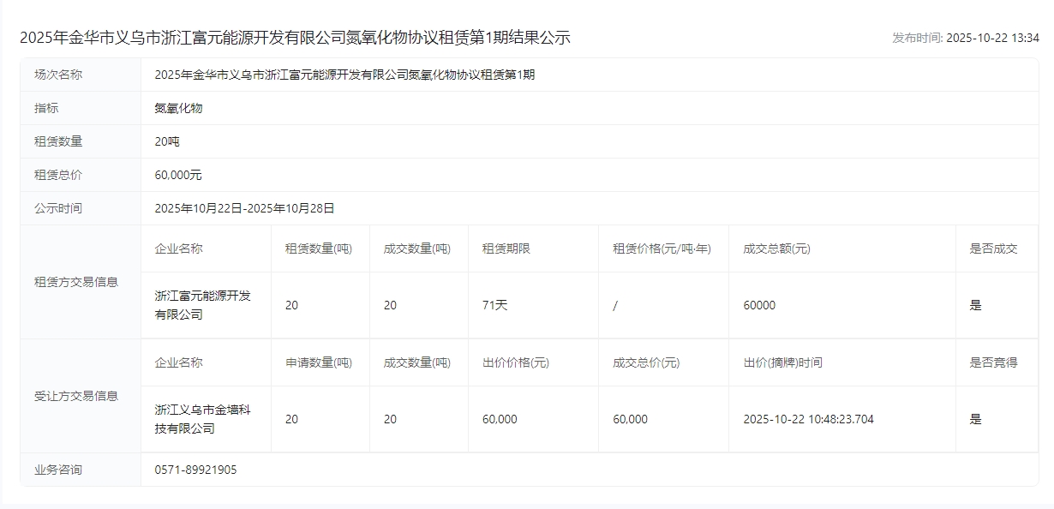Click the 租赁期限 column header
This screenshot has height=509, width=1054.
tap(506, 249)
